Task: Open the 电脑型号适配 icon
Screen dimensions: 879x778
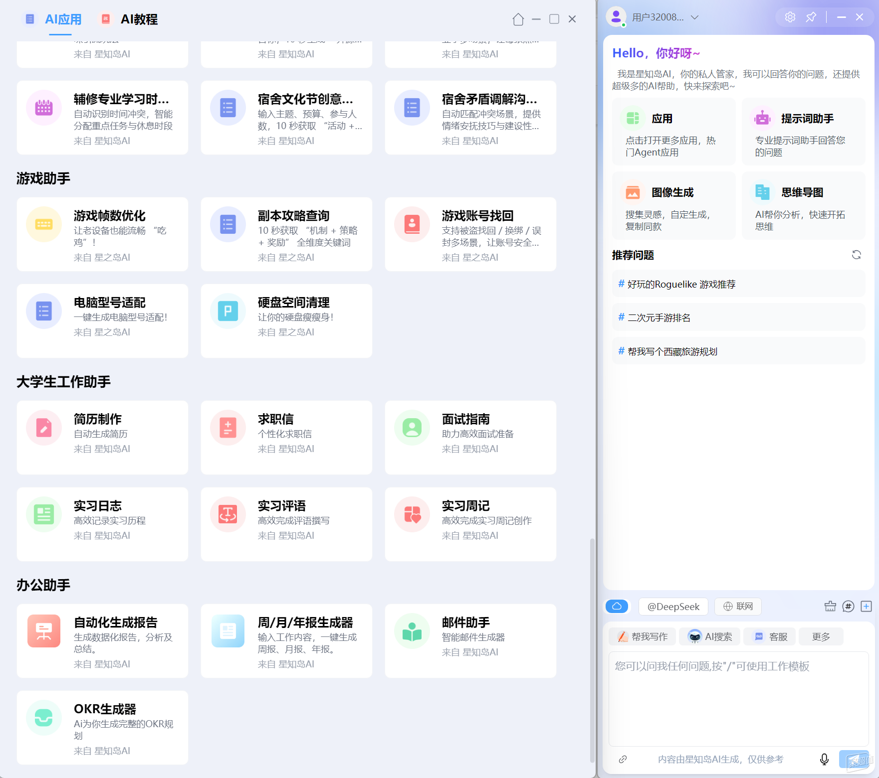Action: point(44,311)
